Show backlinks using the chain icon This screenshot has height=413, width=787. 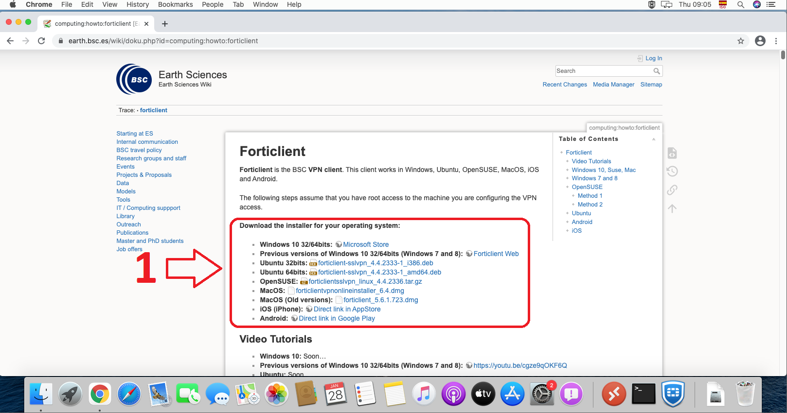pyautogui.click(x=672, y=190)
